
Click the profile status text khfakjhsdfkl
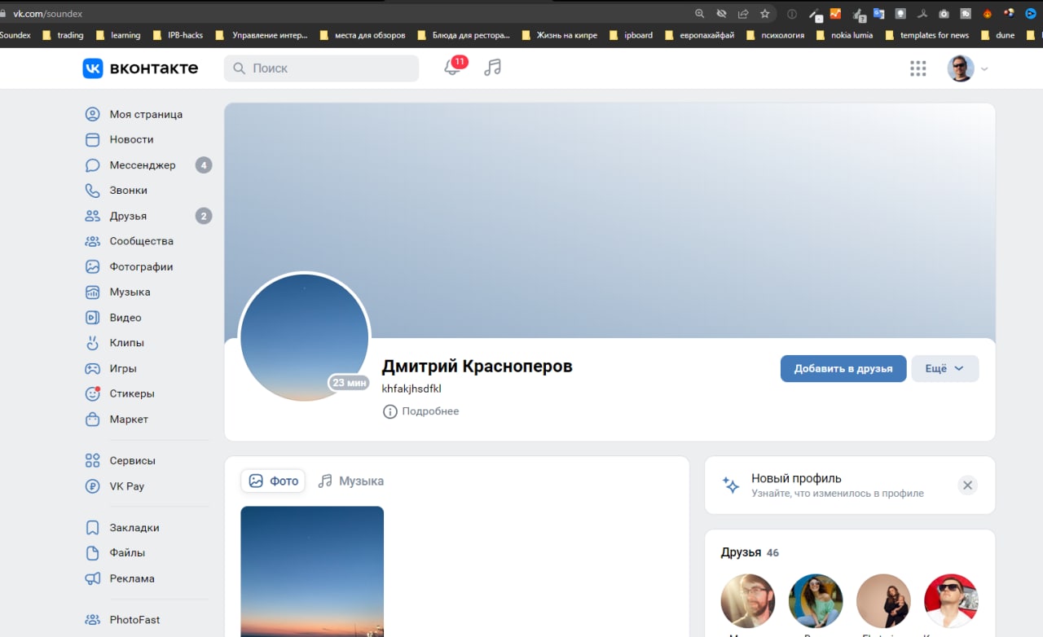[x=411, y=389]
